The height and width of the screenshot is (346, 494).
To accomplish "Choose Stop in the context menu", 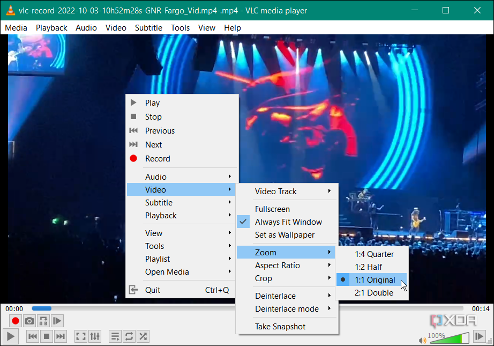I will (182, 117).
